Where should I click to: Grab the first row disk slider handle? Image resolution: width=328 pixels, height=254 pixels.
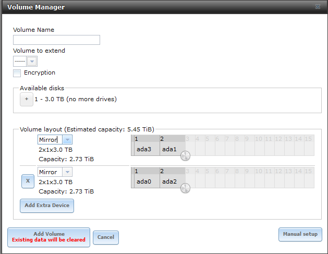[x=185, y=155]
